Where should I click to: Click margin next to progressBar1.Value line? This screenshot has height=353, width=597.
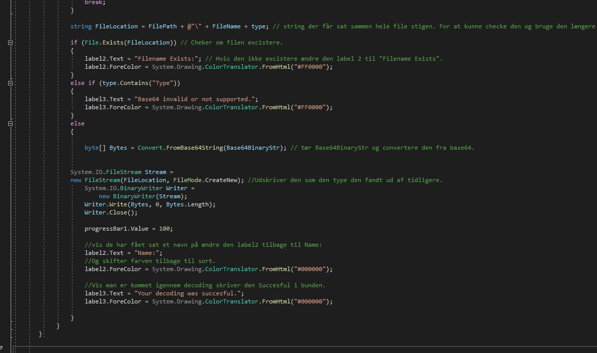click(4, 229)
